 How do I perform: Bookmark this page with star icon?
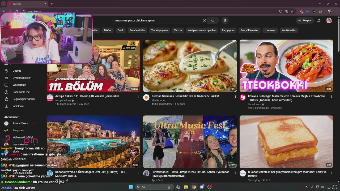point(292,11)
